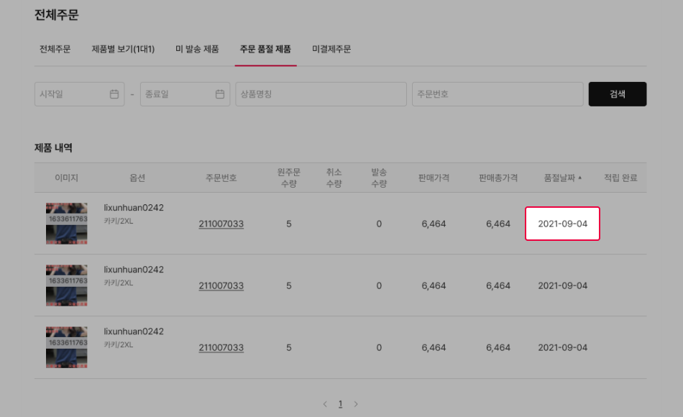Click the 주문번호 column header

[221, 178]
